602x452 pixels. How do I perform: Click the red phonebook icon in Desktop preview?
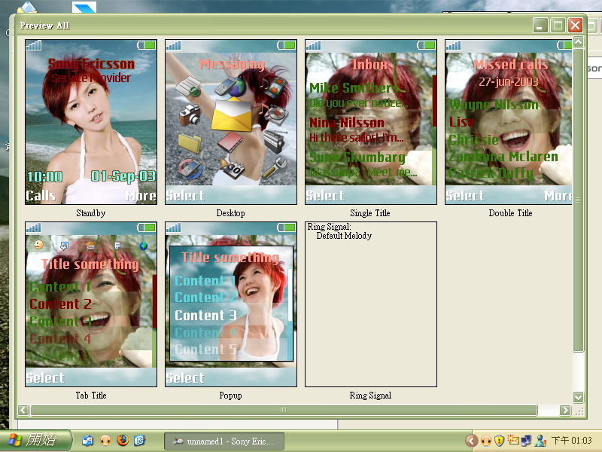[x=230, y=142]
